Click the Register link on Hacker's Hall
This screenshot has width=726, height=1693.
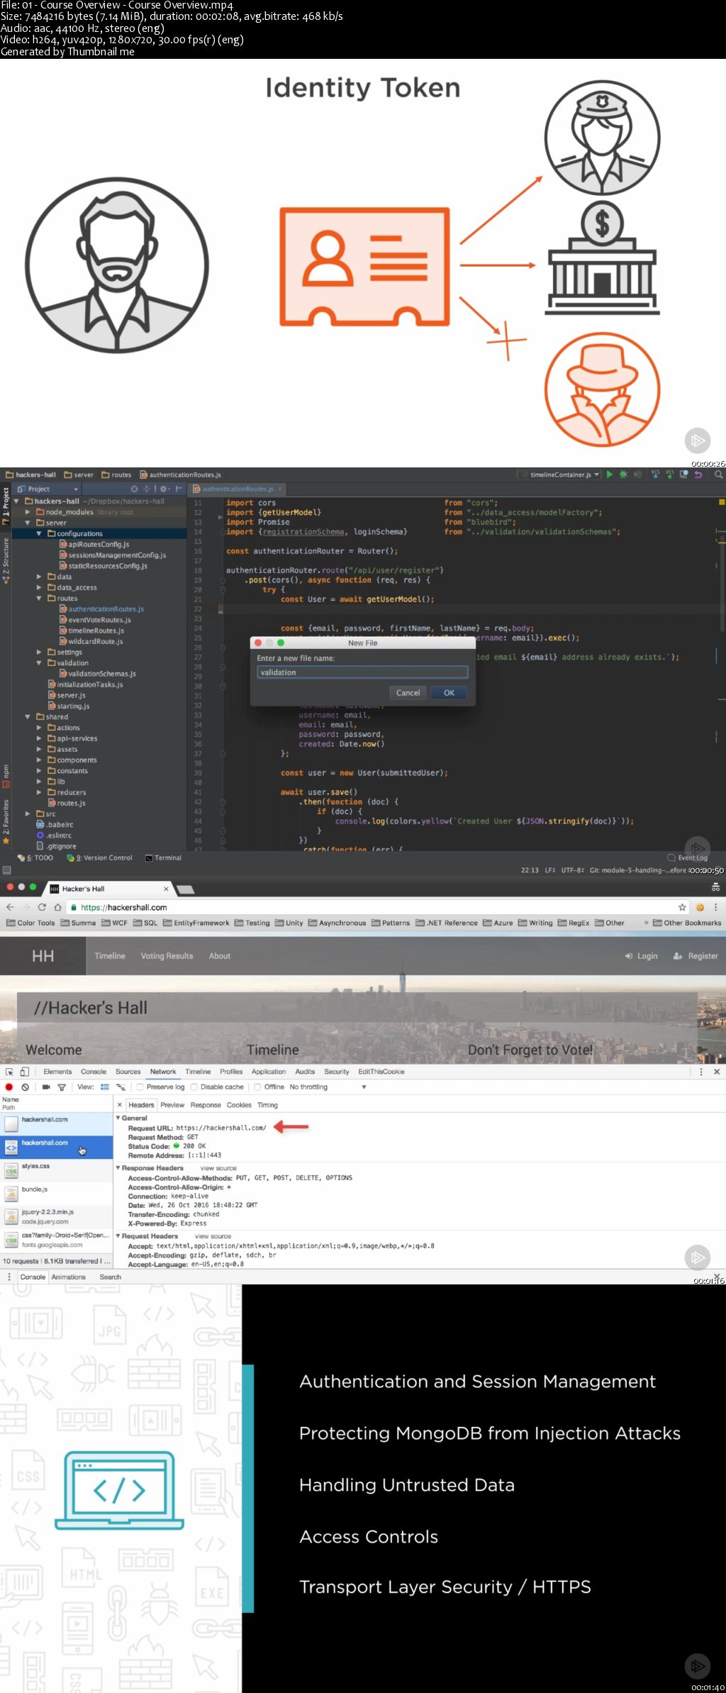click(696, 956)
